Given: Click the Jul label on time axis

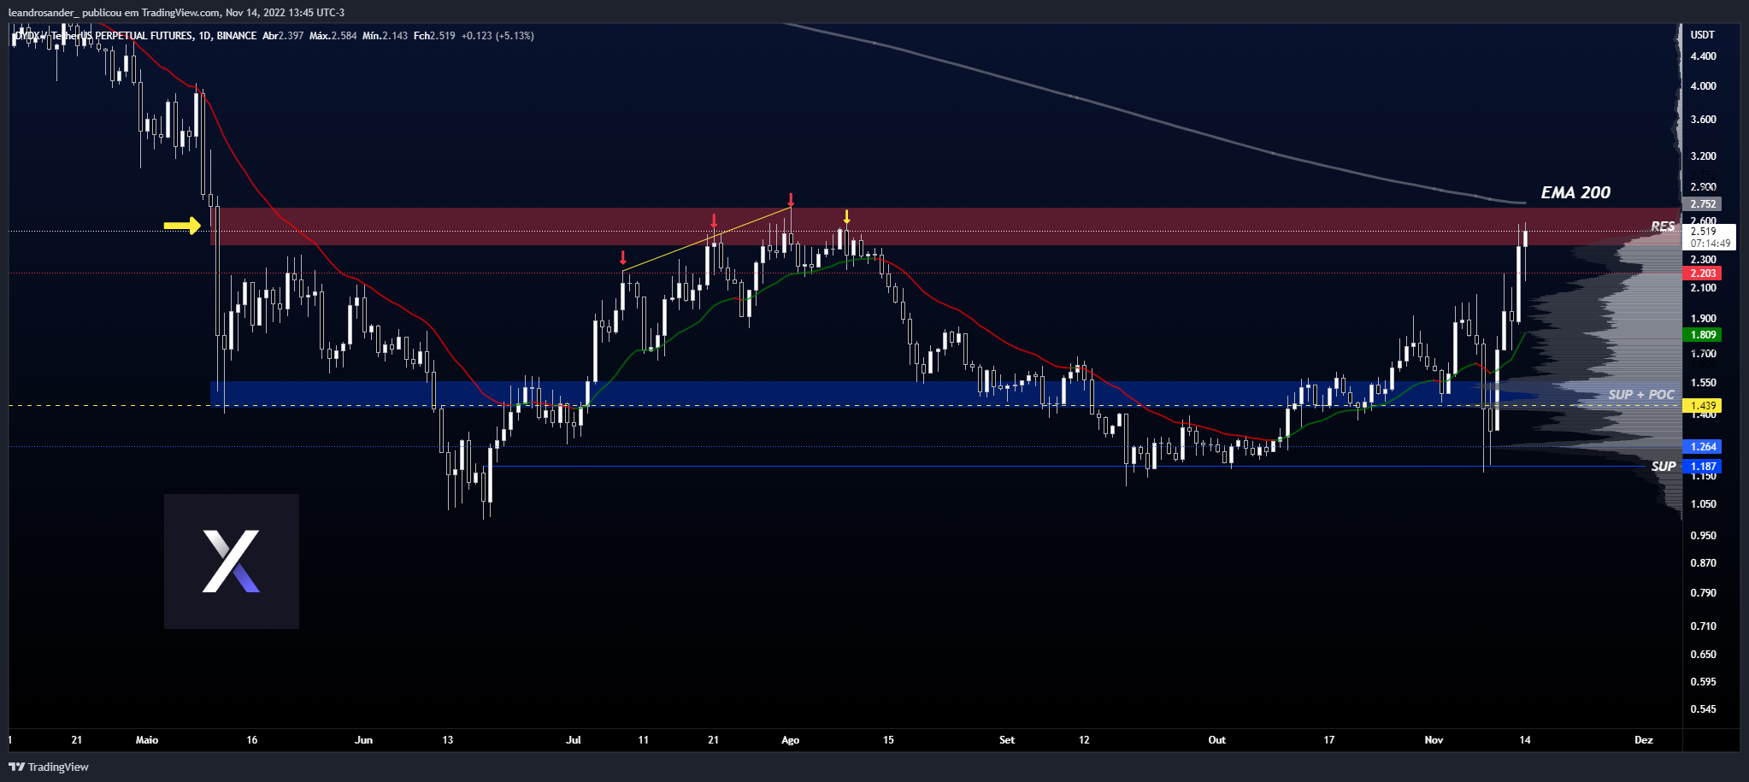Looking at the screenshot, I should point(574,740).
